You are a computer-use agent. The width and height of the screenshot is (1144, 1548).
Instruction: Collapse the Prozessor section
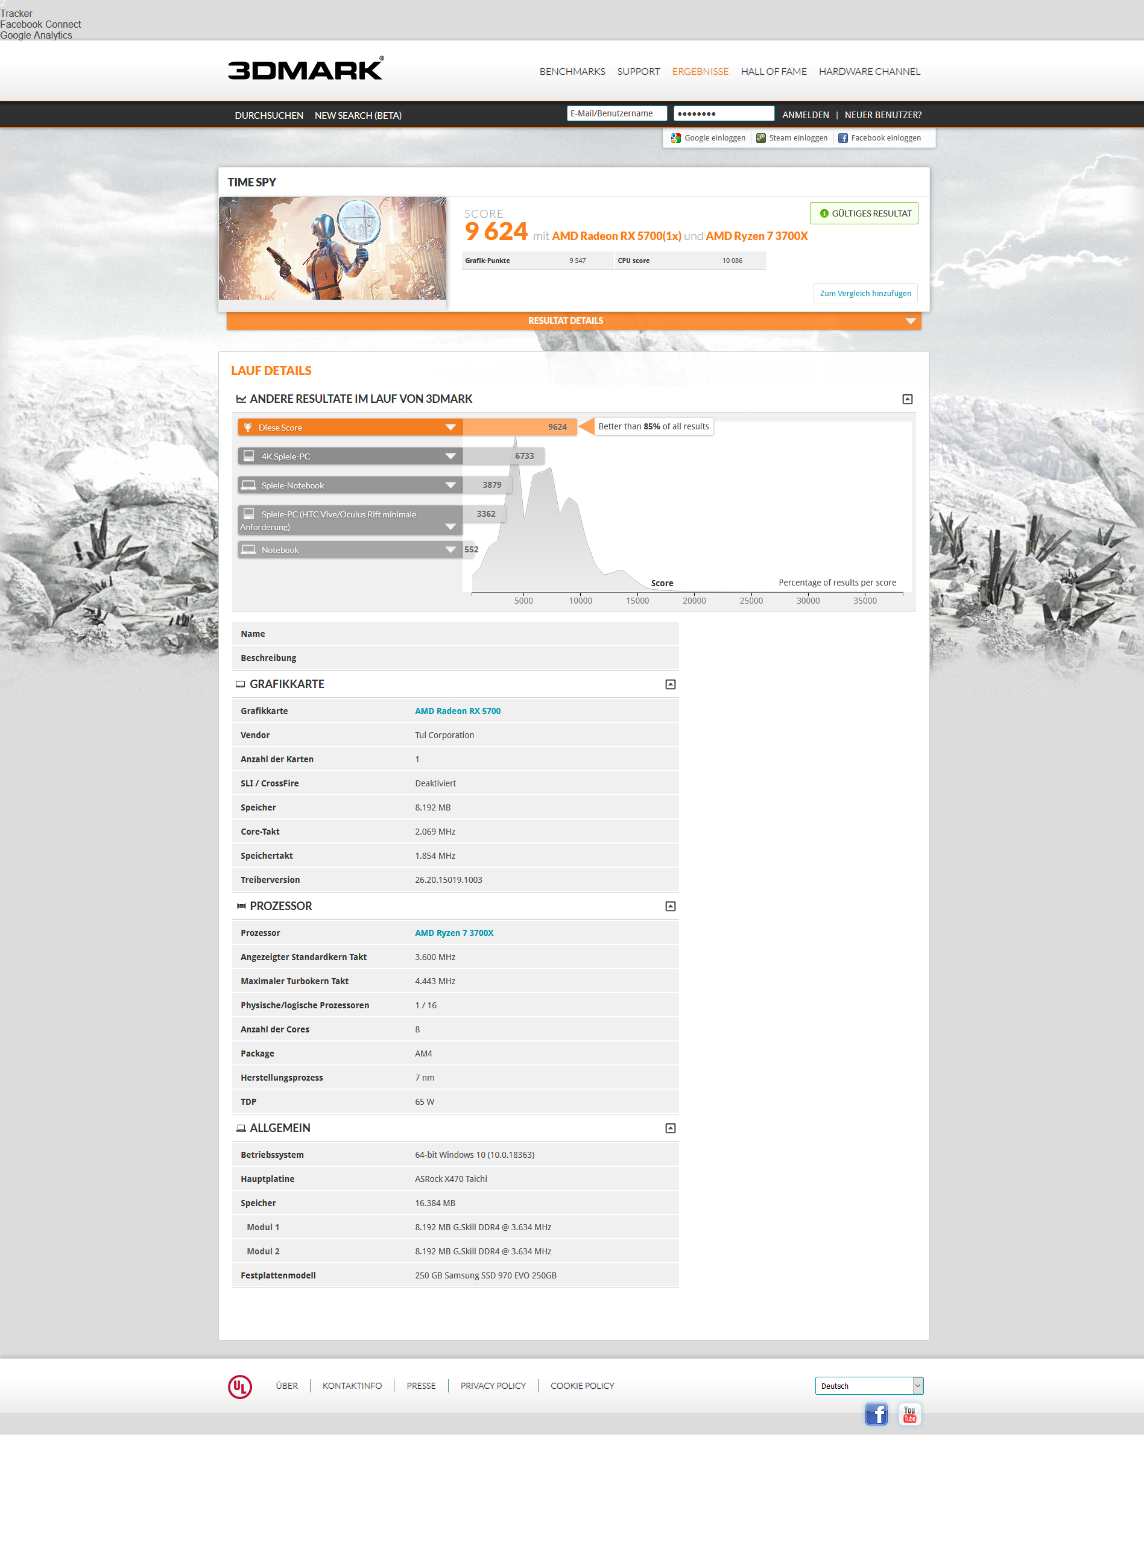pos(669,906)
